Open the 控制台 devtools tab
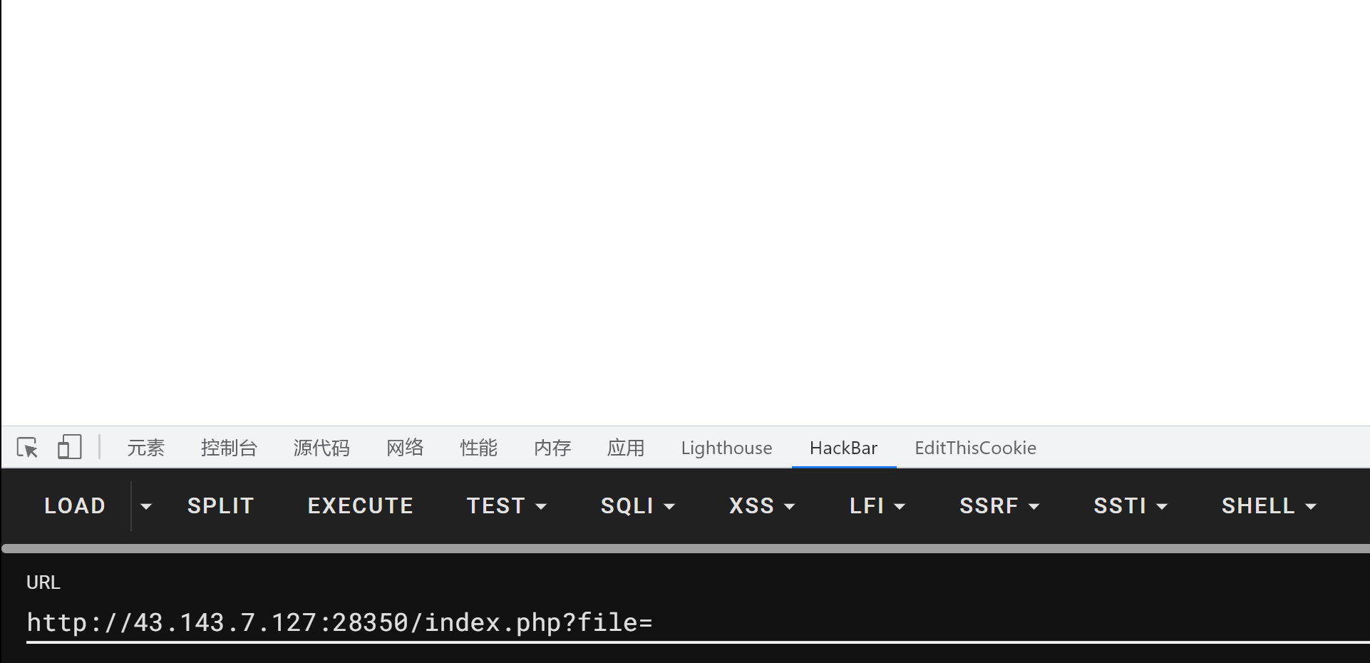This screenshot has height=663, width=1370. click(x=229, y=448)
